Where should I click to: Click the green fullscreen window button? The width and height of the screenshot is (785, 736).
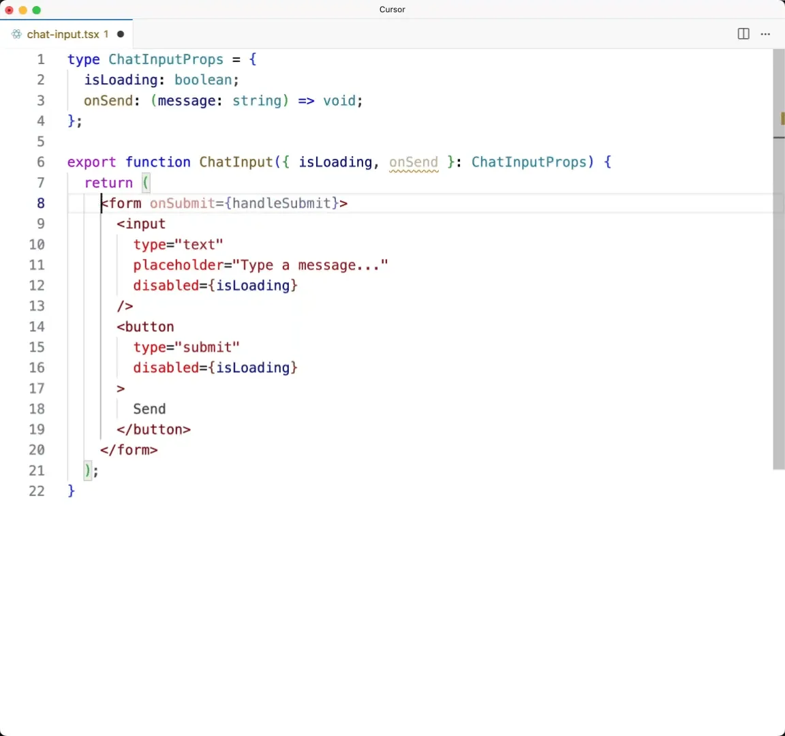[37, 10]
